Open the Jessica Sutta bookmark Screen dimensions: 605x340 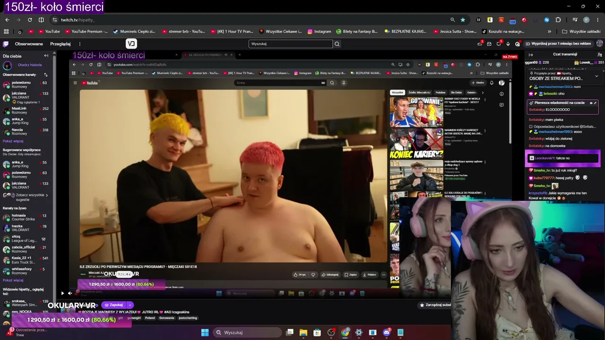[454, 32]
